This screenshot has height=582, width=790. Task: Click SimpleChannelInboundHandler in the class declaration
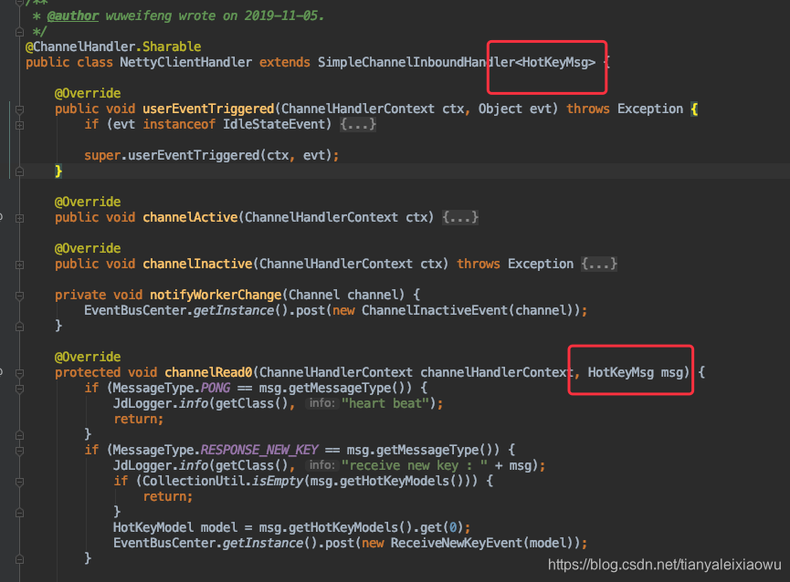416,62
